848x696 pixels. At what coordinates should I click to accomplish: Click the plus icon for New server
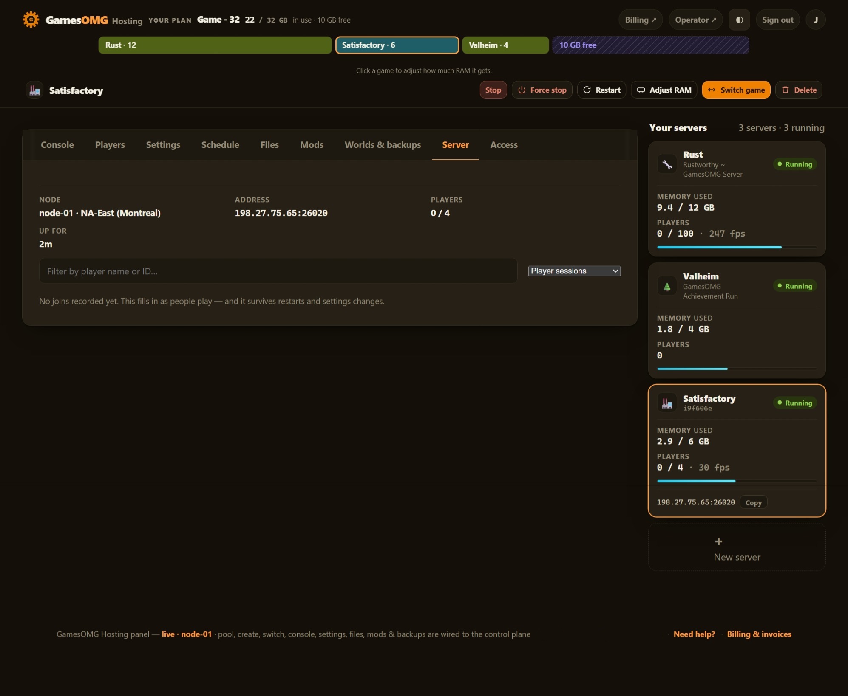coord(718,541)
